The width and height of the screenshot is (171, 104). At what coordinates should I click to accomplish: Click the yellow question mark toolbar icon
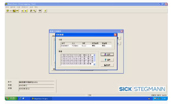[x=45, y=11]
